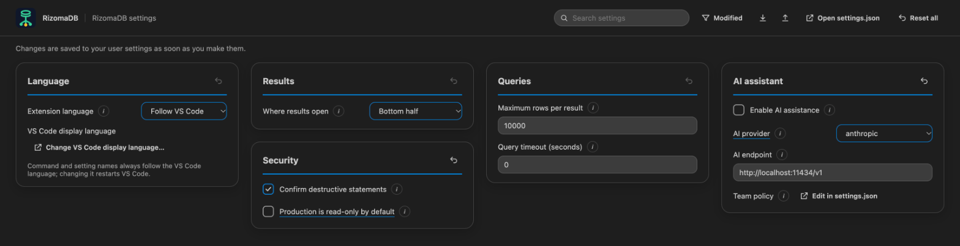Open the Where results open dropdown
The image size is (960, 246).
click(x=416, y=111)
